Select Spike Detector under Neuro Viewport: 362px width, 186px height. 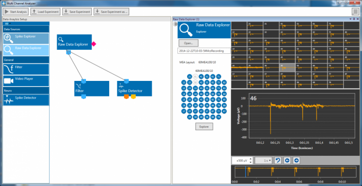click(26, 100)
